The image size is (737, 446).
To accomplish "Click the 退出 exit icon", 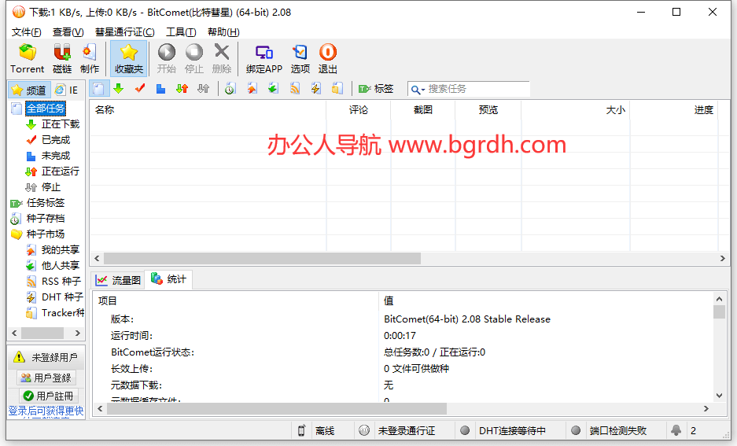I will click(x=328, y=59).
